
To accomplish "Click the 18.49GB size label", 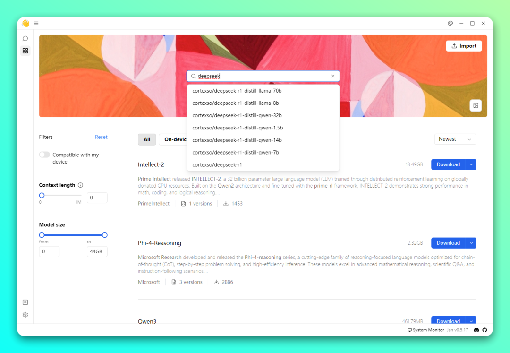I will tap(414, 164).
